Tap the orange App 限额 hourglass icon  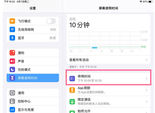click(72, 90)
